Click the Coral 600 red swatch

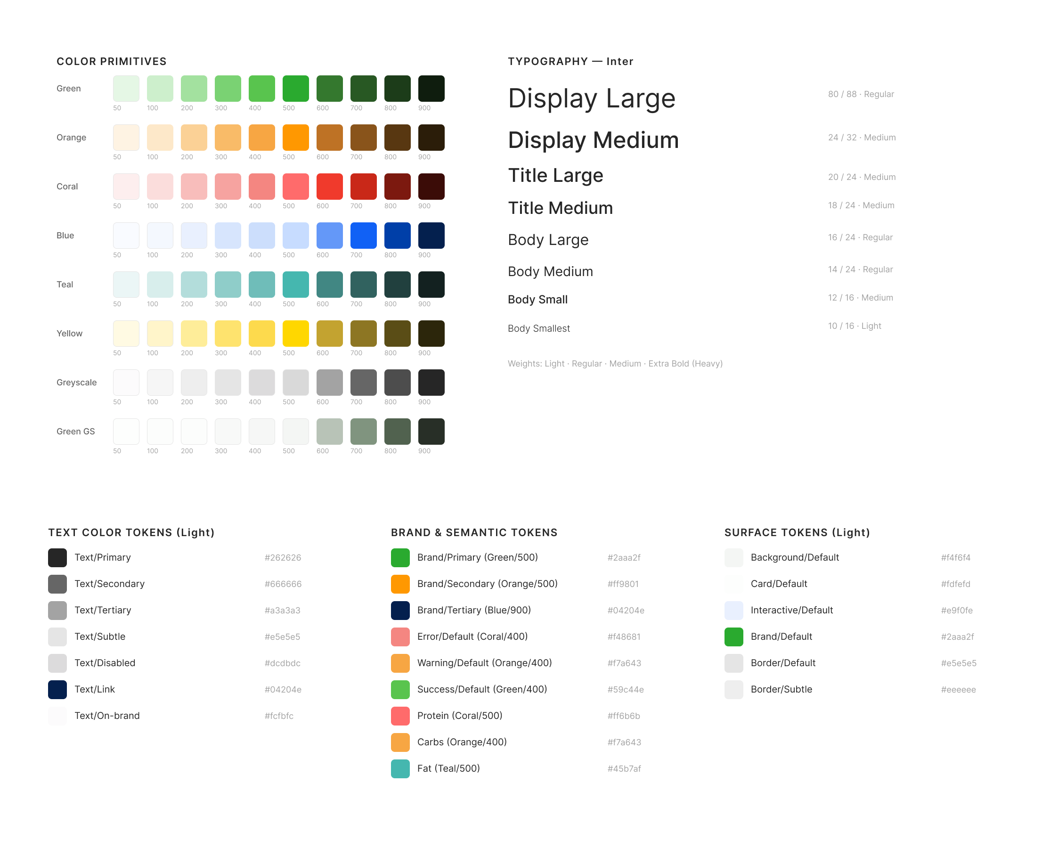[x=329, y=186]
